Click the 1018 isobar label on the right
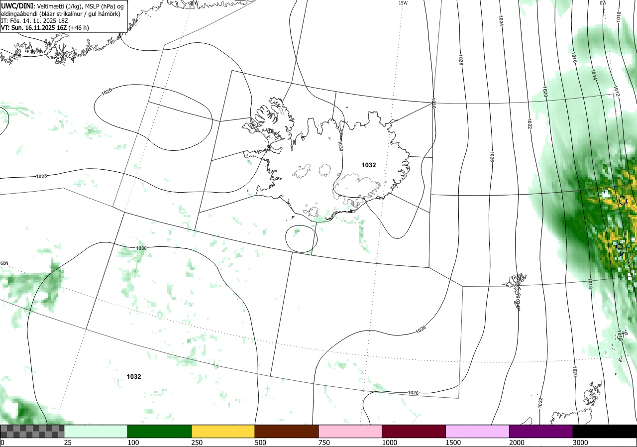Screen dimensions: 637x447 pos(590,284)
